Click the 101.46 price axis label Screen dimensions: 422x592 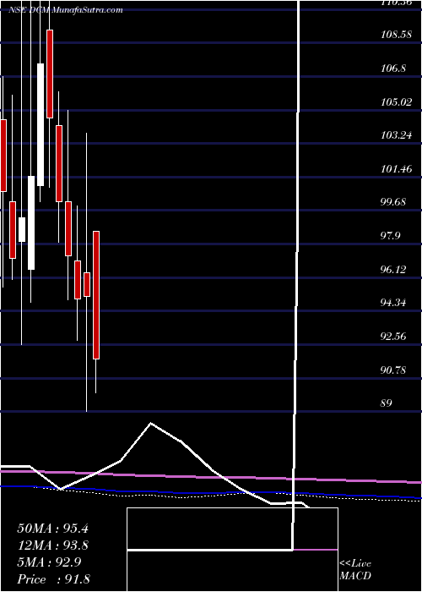(x=396, y=168)
